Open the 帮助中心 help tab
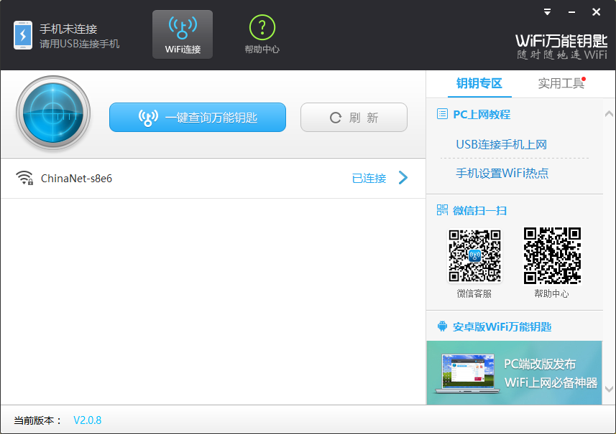This screenshot has height=434, width=616. [262, 34]
